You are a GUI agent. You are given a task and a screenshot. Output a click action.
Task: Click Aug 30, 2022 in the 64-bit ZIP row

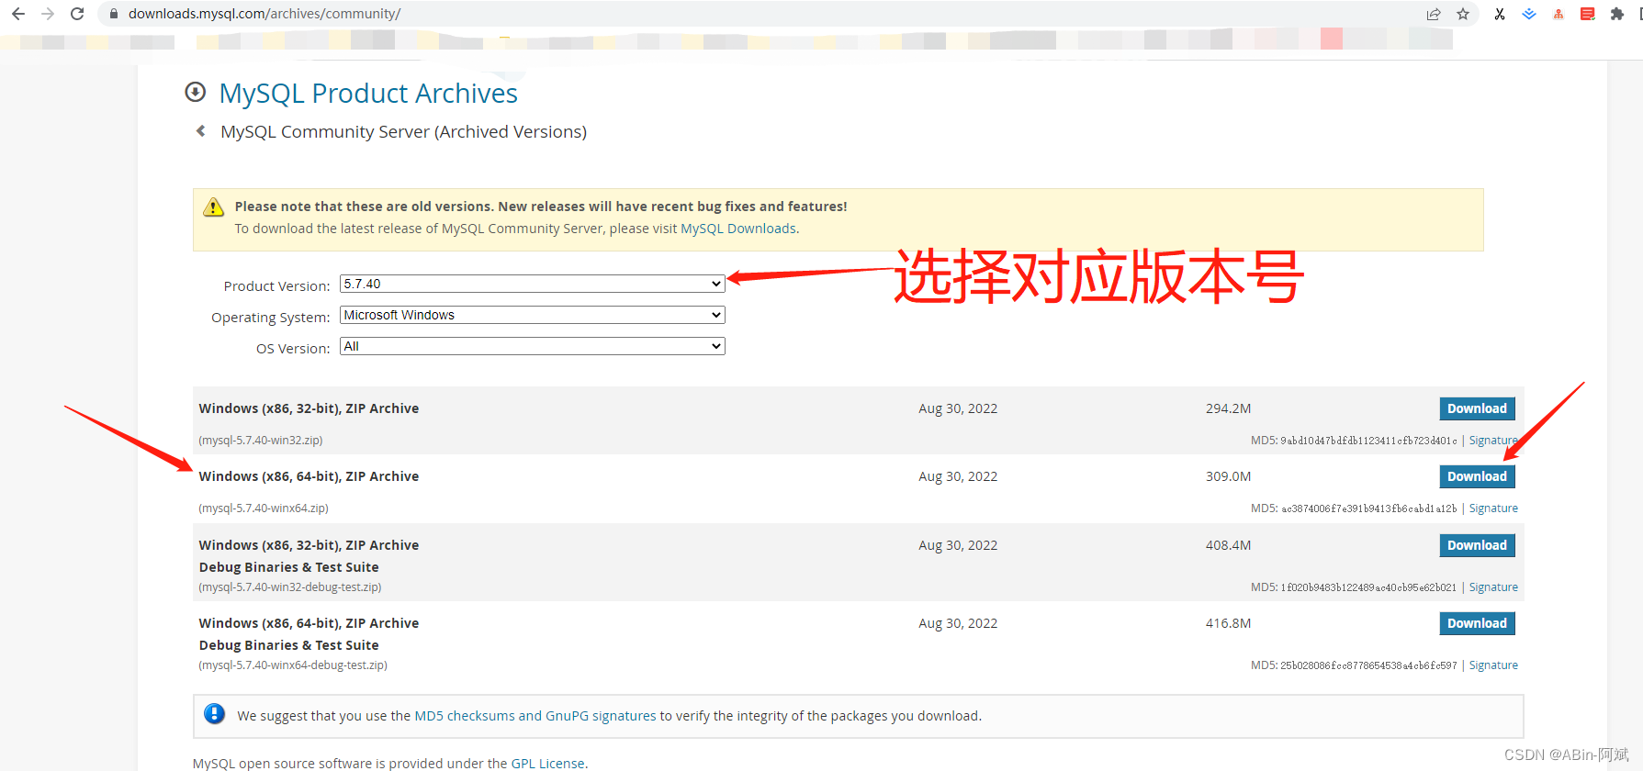pos(958,476)
